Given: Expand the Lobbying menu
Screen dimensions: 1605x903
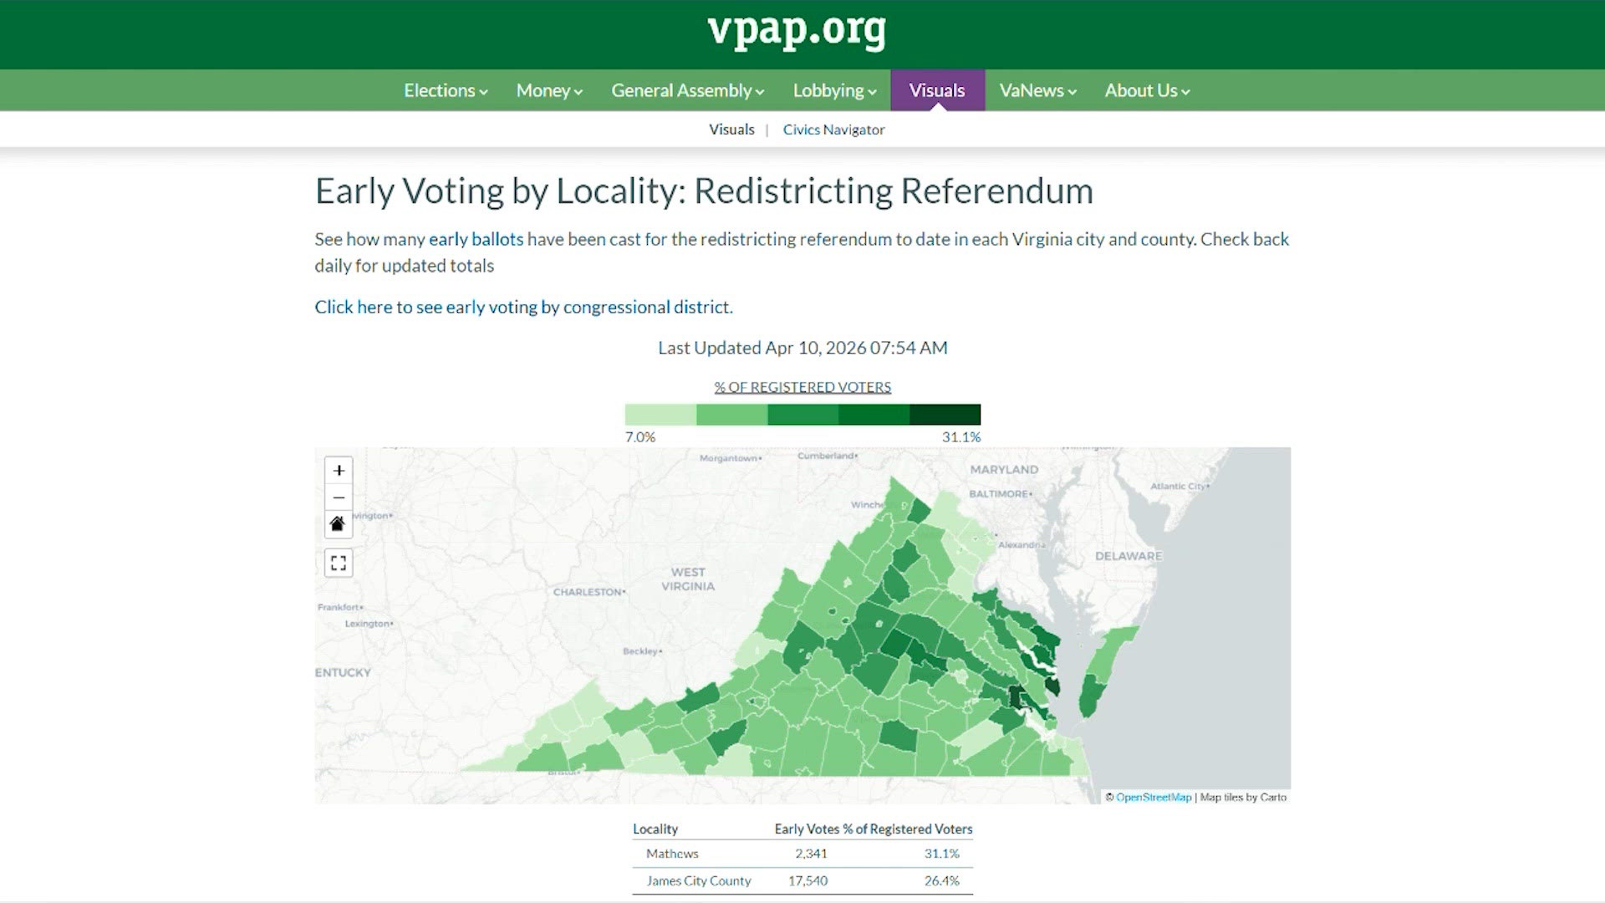Looking at the screenshot, I should pyautogui.click(x=833, y=90).
